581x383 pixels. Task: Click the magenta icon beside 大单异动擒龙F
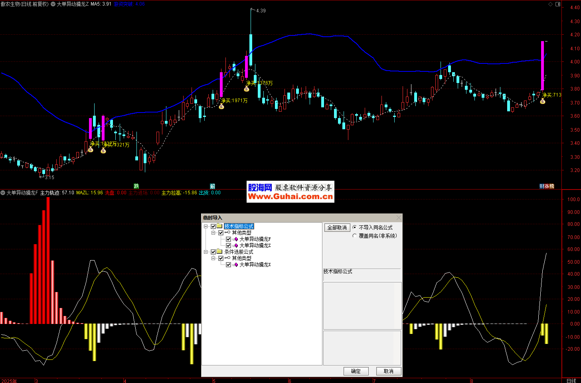235,239
